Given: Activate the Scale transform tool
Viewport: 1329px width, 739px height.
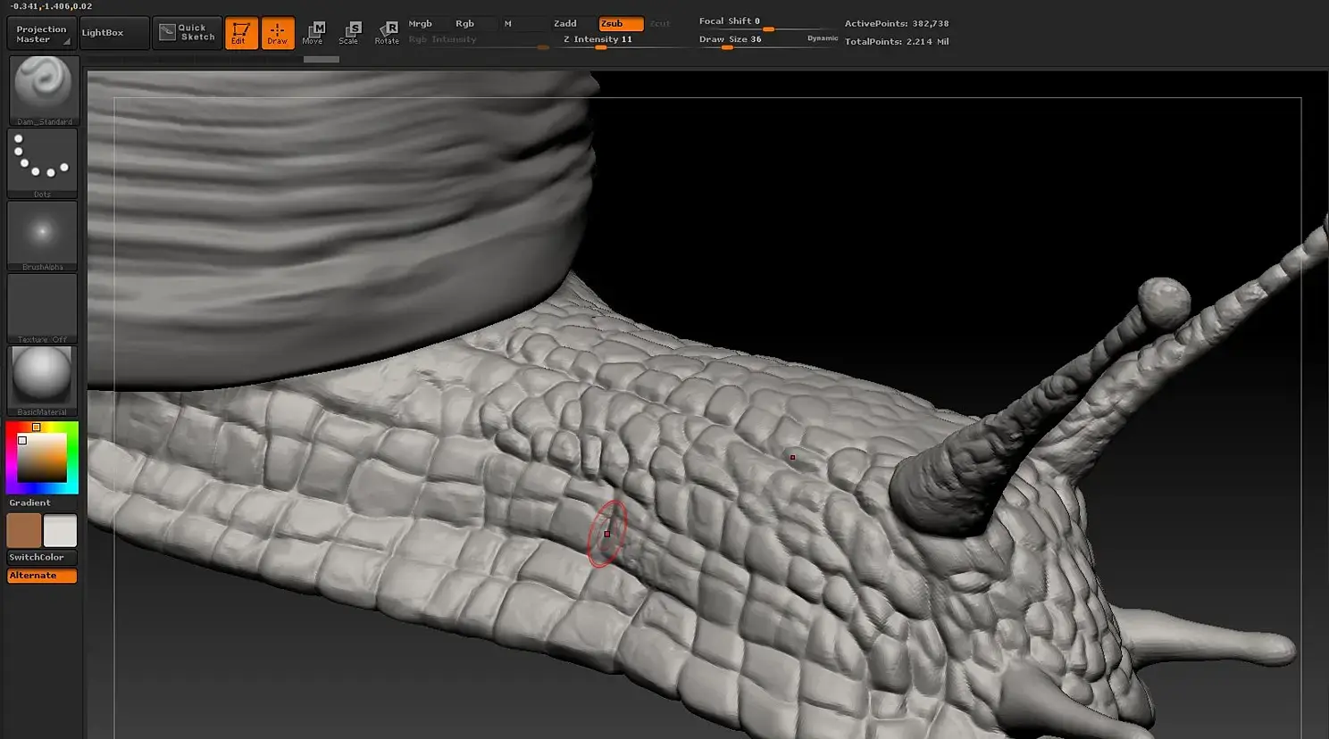Looking at the screenshot, I should coord(349,33).
